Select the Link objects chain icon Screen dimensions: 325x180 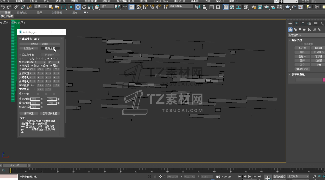[x=16, y=7]
